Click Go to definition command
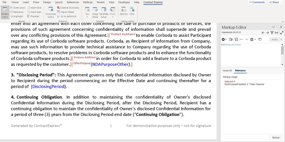The width and height of the screenshot is (285, 142). 66,16
